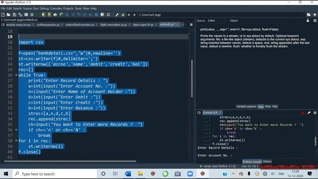Click the debug stop blue square icon

tap(96, 14)
